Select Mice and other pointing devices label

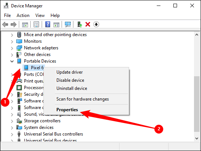[55, 35]
